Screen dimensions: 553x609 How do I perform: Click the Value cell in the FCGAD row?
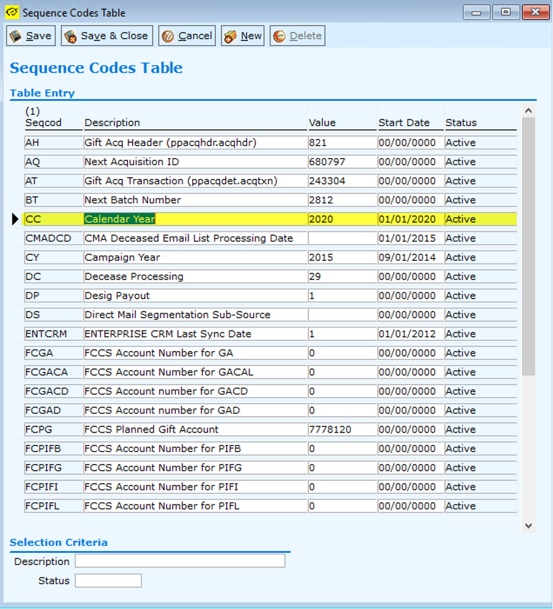[342, 410]
